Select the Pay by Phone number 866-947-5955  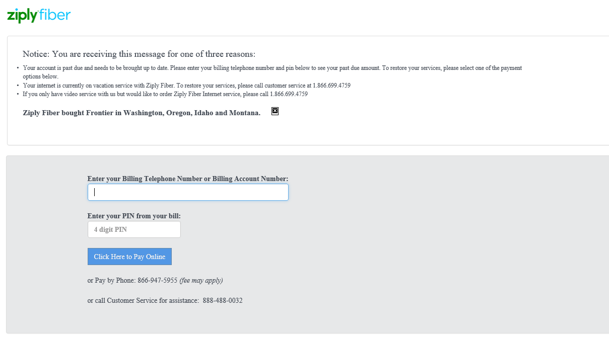157,281
